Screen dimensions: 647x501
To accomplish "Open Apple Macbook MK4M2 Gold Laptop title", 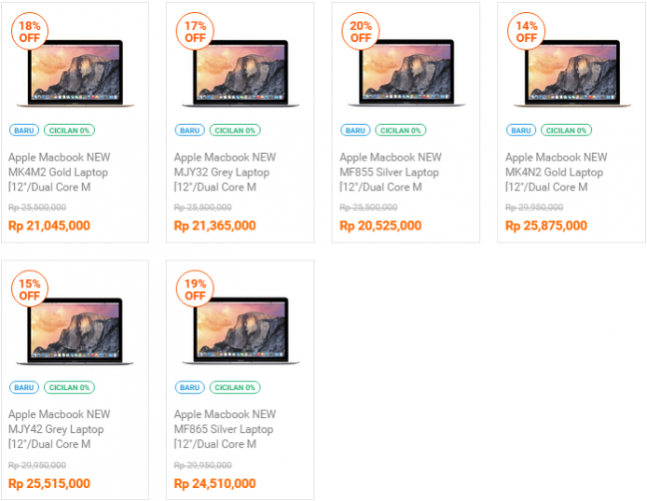I will coord(60,173).
